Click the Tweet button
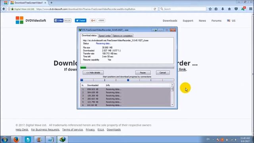Screen dimensions: 254x143 (x=81, y=20)
